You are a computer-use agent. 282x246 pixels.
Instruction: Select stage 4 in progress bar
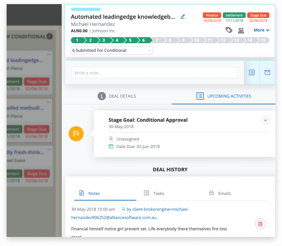(x=117, y=40)
